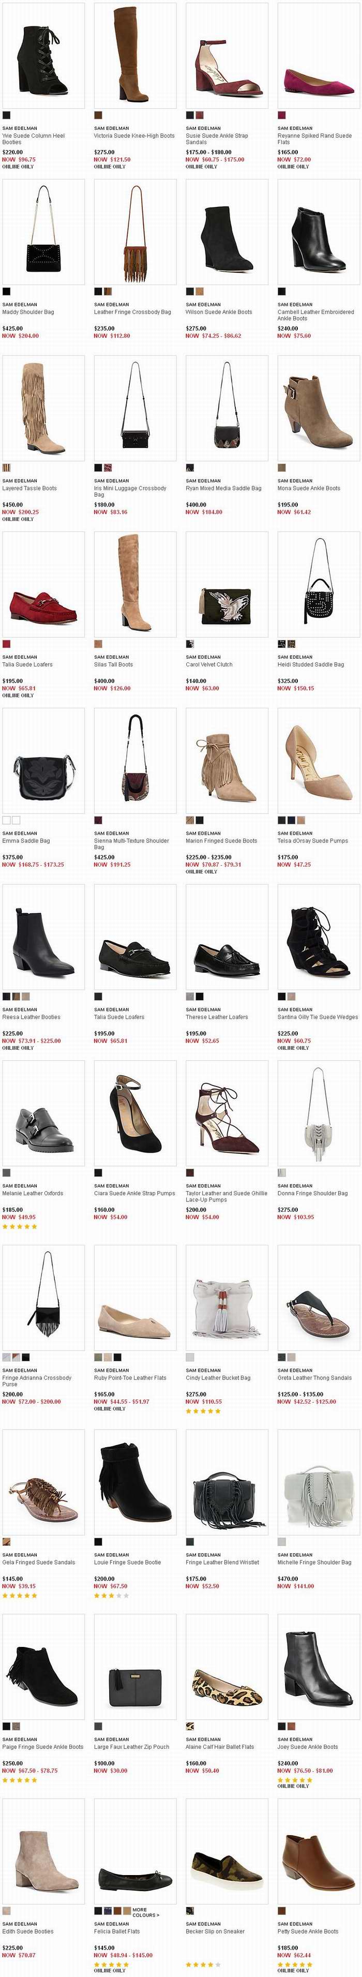This screenshot has height=1977, width=362.
Task: Open the Leather Fringe Crossbody Bag title link
Action: click(133, 313)
